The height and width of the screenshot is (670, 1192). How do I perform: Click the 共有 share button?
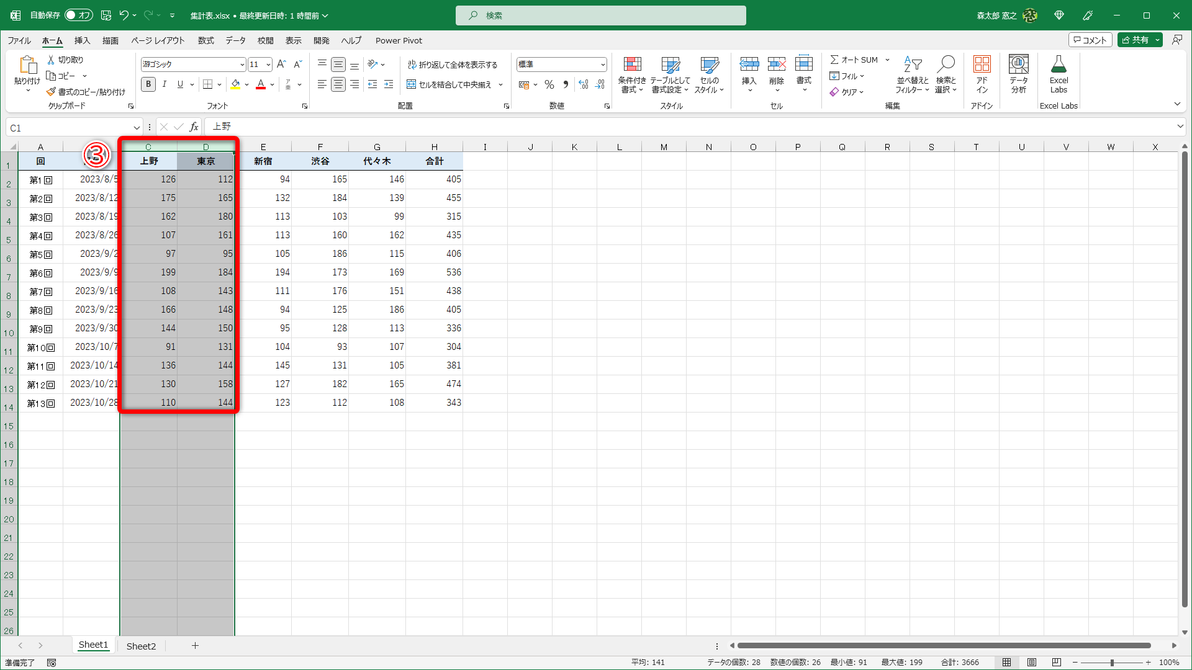(1135, 40)
